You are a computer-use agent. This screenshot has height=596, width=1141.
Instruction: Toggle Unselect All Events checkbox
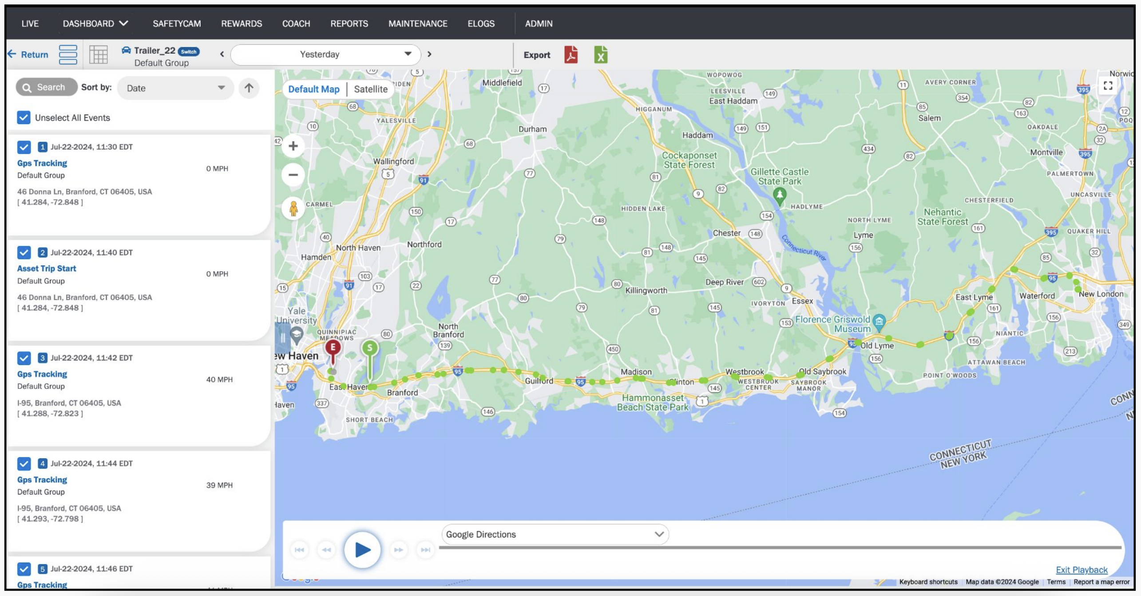pos(24,118)
